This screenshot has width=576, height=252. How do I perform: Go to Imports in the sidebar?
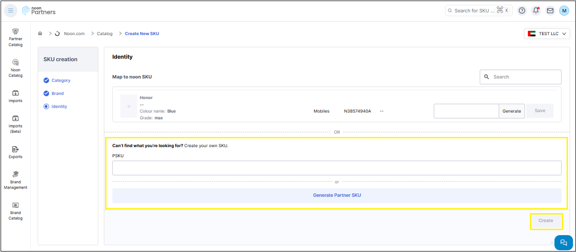pos(15,96)
